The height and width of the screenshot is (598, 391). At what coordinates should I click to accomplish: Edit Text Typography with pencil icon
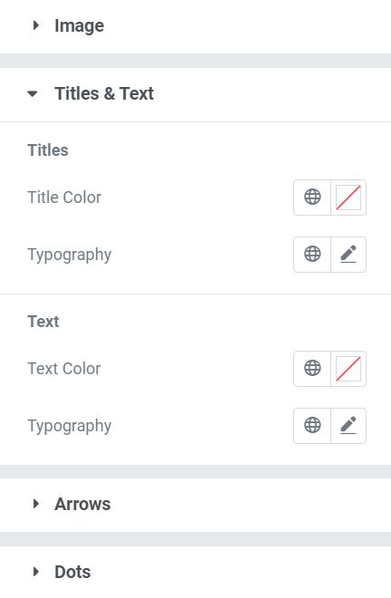click(x=348, y=426)
